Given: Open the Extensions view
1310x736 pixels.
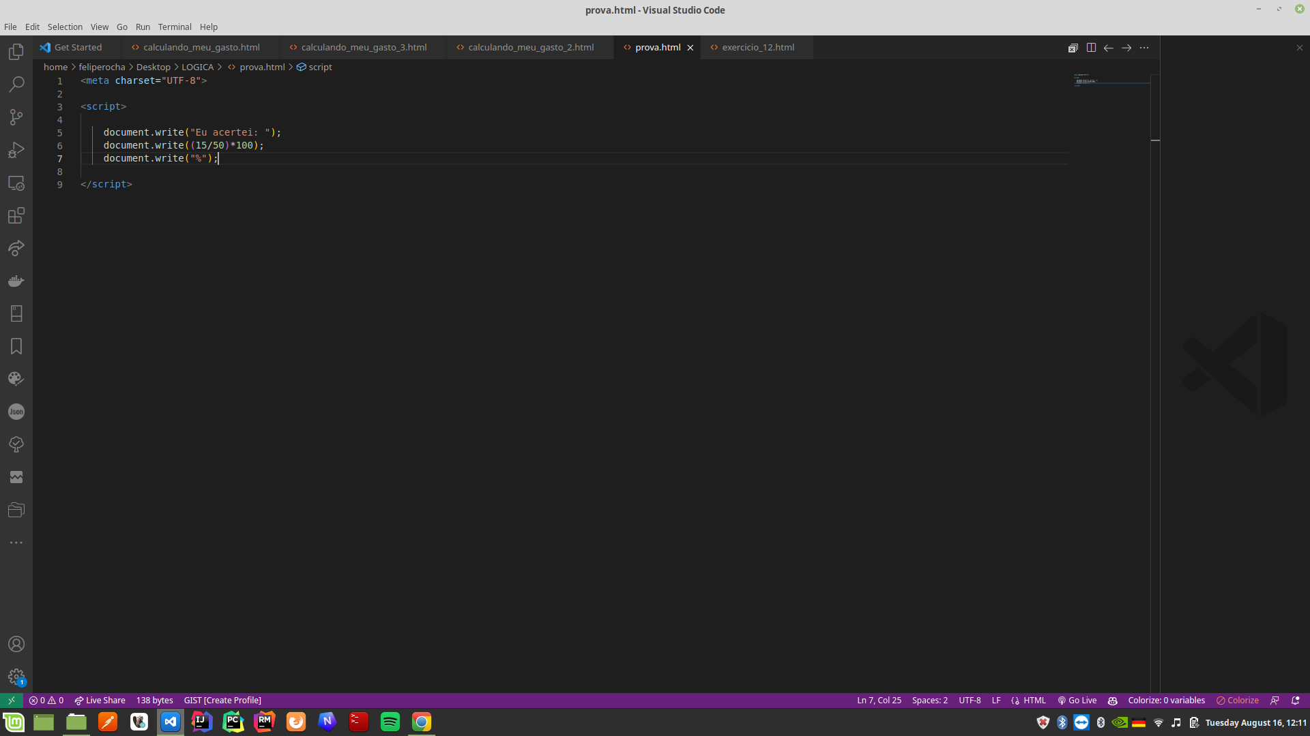Looking at the screenshot, I should tap(16, 215).
